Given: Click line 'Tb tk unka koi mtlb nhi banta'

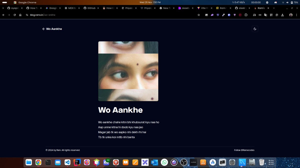Looking at the screenshot, I should (x=116, y=137).
